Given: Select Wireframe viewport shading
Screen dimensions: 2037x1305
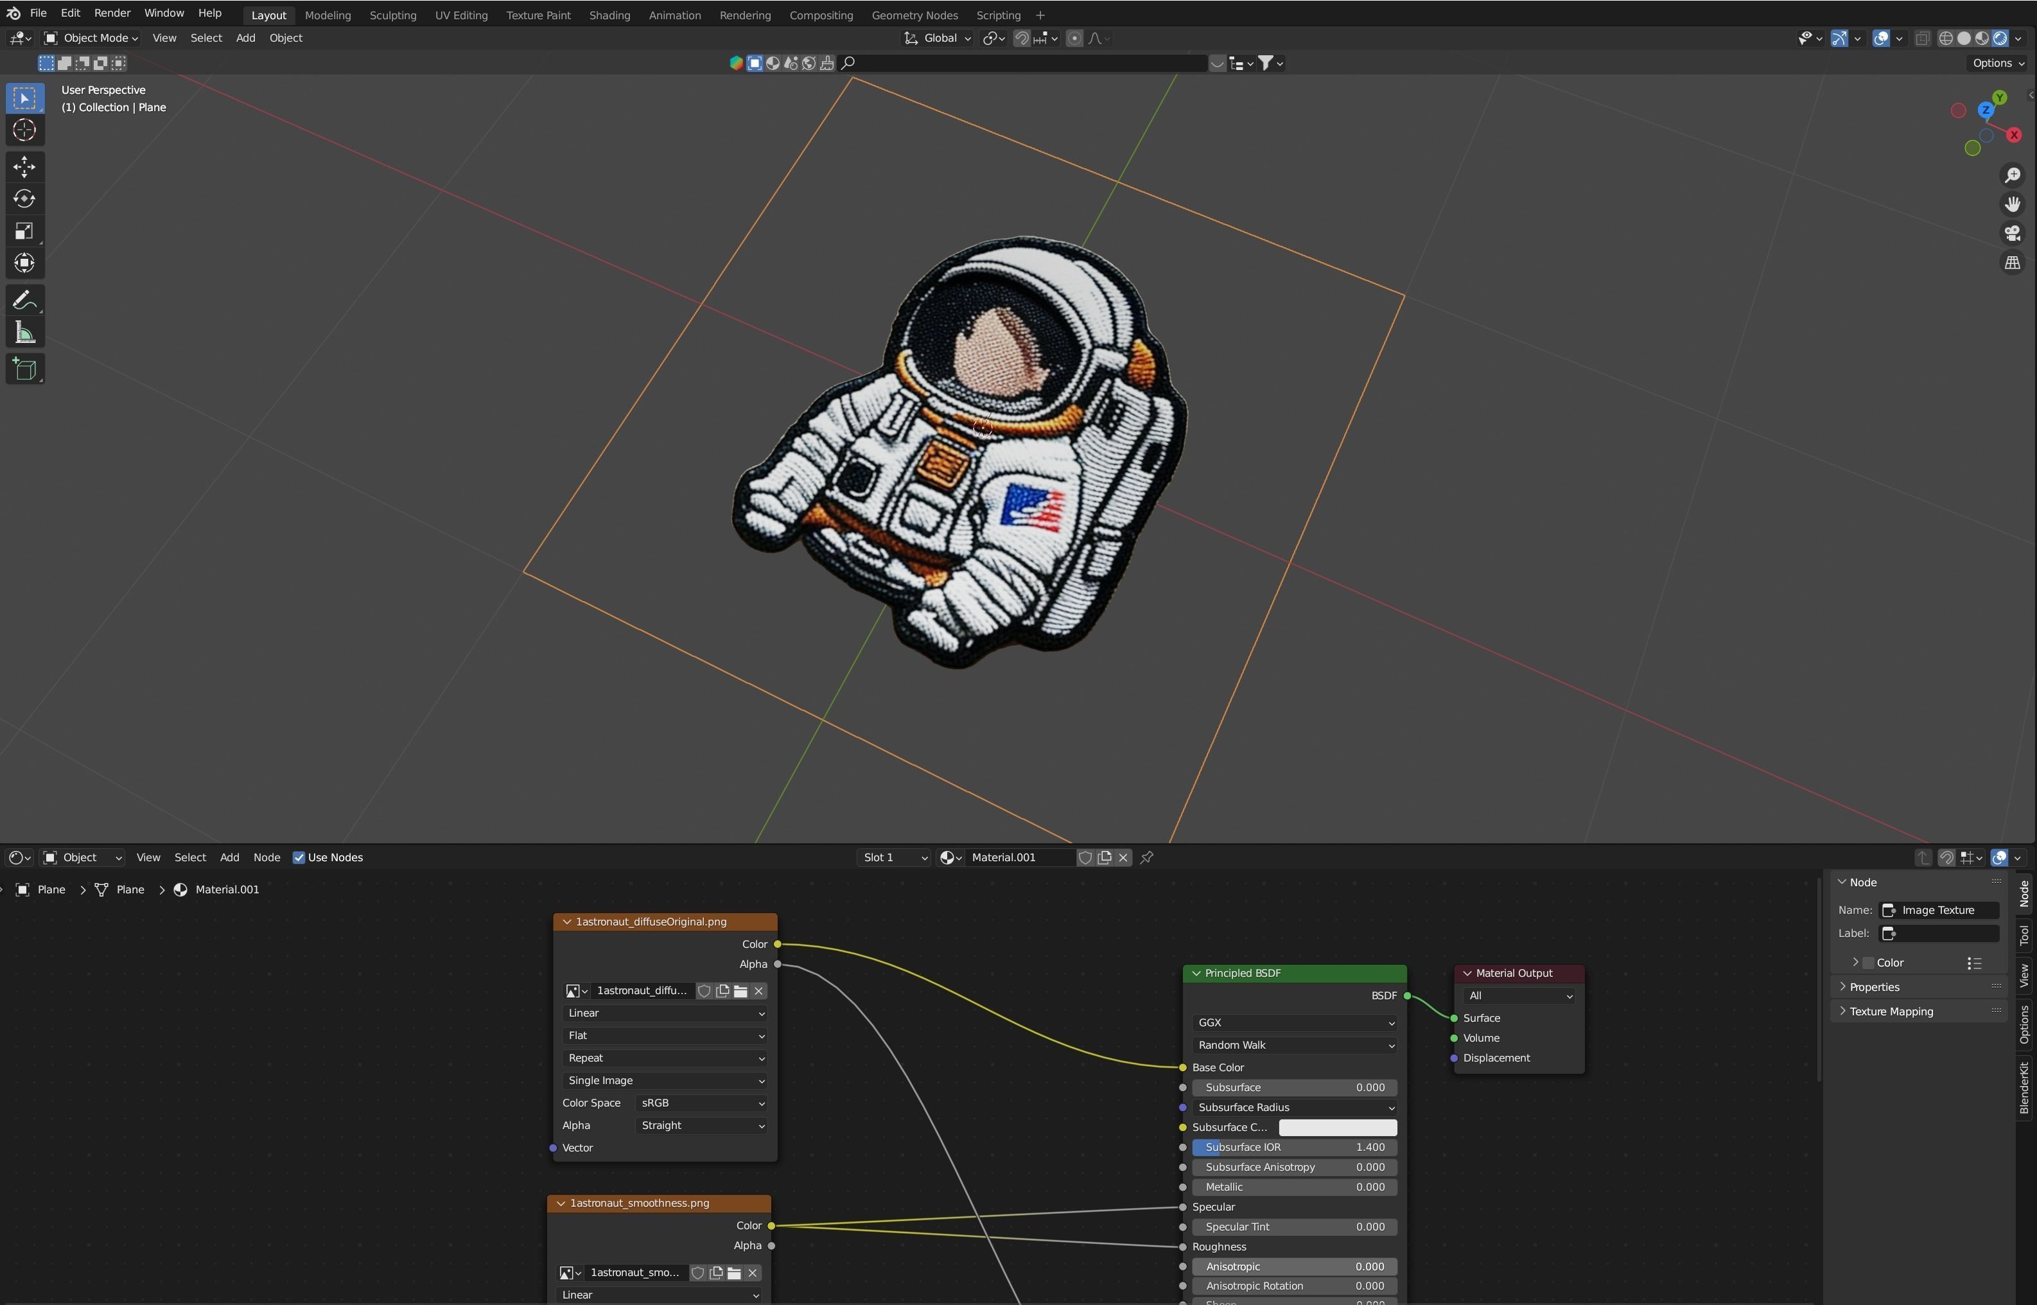Looking at the screenshot, I should click(x=1946, y=38).
